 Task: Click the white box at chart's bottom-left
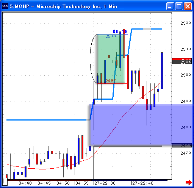pyautogui.click(x=5, y=182)
